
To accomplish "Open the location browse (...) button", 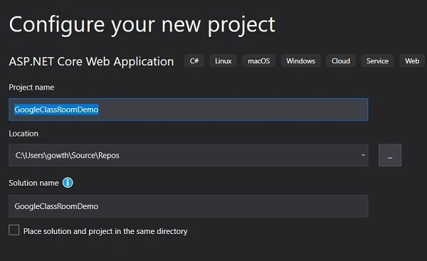I will [390, 155].
